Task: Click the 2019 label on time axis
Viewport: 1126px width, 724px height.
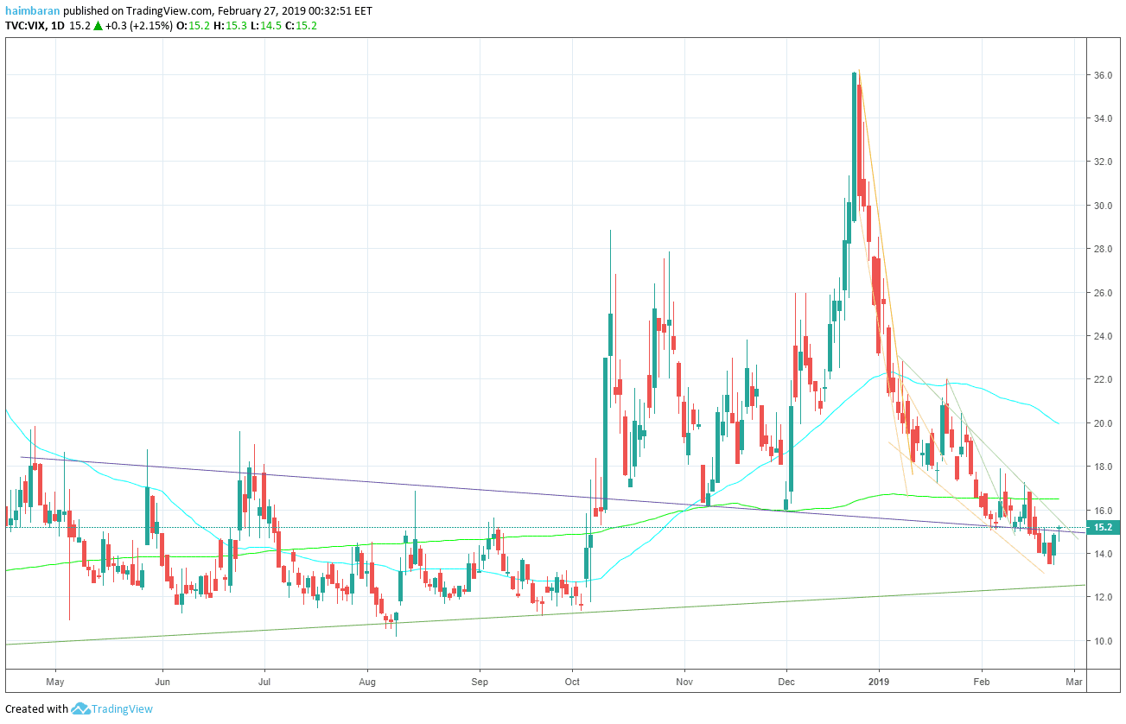Action: [x=879, y=681]
